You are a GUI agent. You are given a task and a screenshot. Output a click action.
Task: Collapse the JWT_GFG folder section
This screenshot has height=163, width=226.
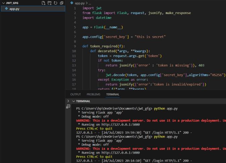[3, 3]
